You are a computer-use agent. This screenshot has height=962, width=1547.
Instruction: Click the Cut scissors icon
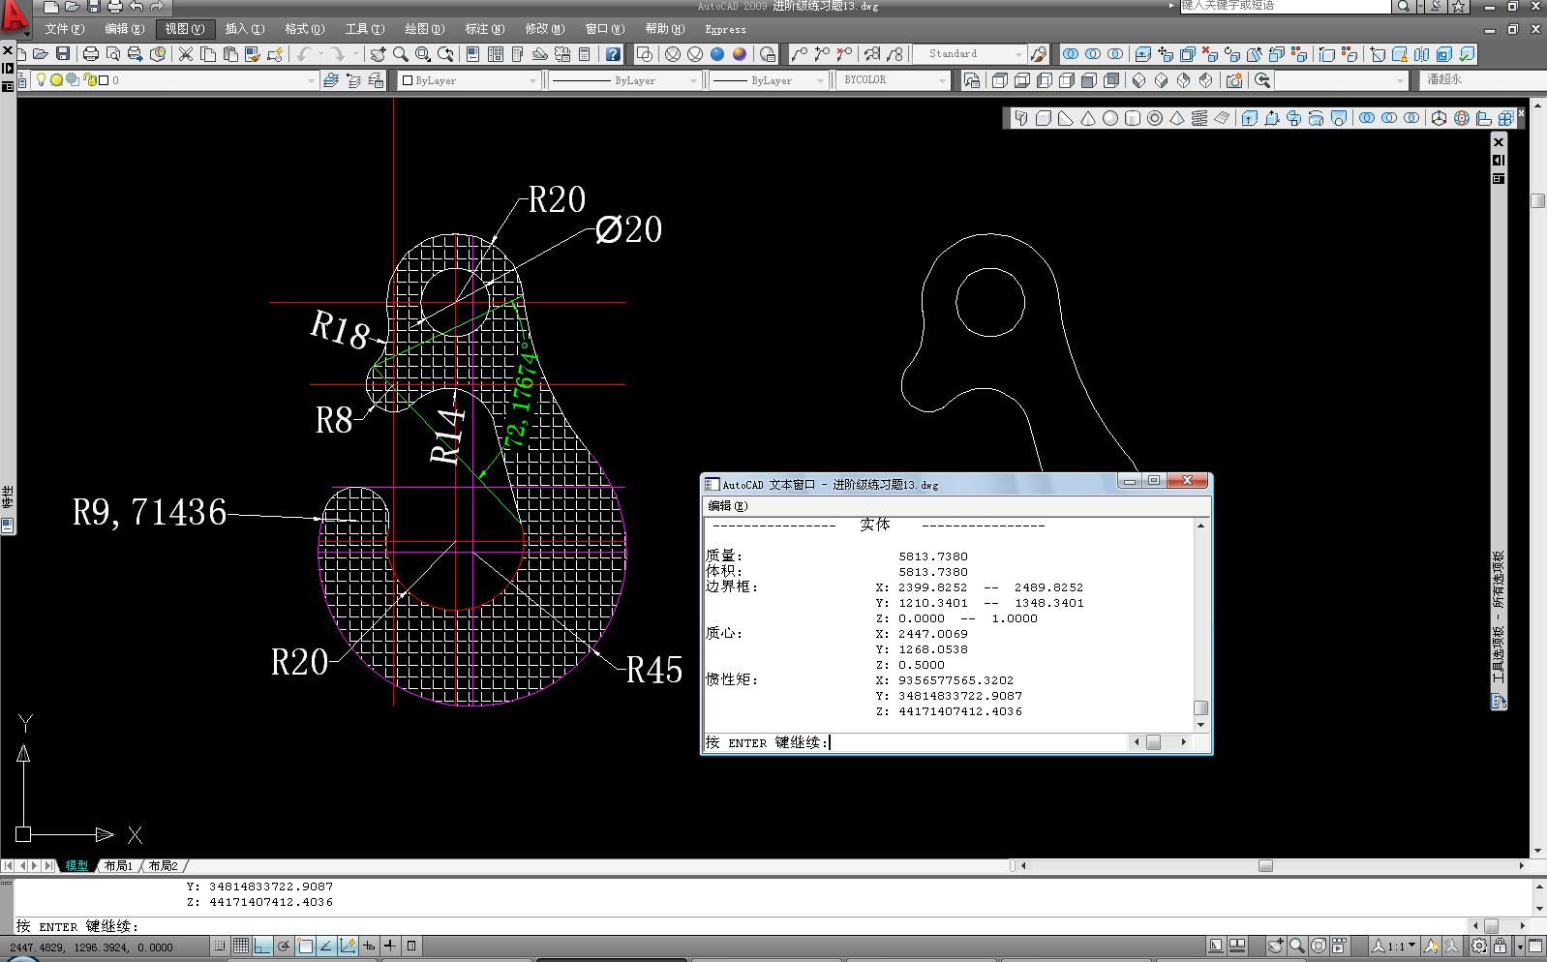pyautogui.click(x=186, y=54)
